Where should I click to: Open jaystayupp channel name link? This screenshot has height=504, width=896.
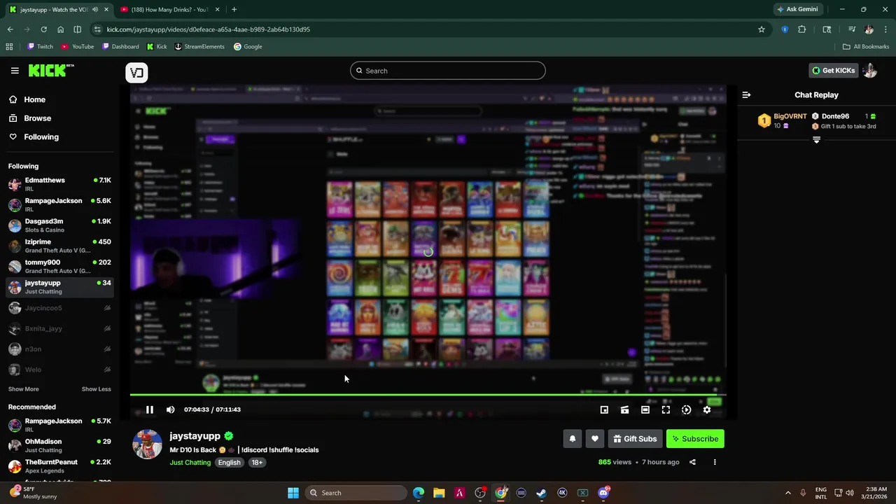pos(195,436)
